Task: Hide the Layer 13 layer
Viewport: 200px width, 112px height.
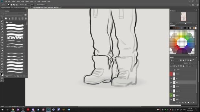Action: point(171,91)
